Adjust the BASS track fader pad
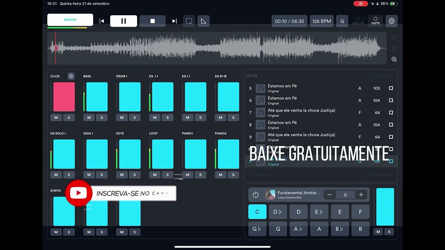This screenshot has height=250, width=445. (97, 97)
